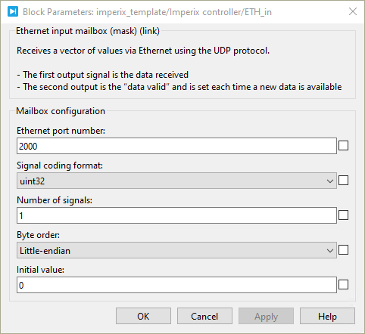Screen dimensions: 365x334
Task: Toggle the checkbox beside Initial value
Action: click(343, 285)
